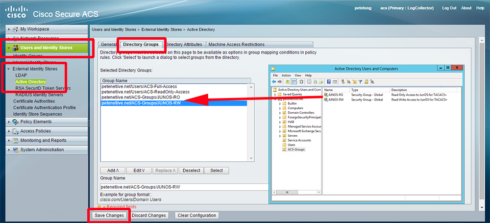Viewport: 490px width, 223px height.
Task: Click the JUNOS-RO group icon in the AD list
Action: pos(326,95)
